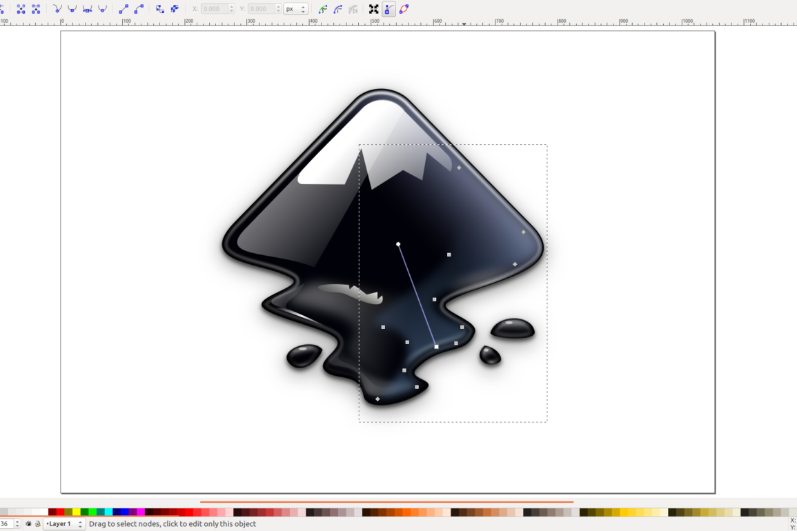Viewport: 797px width, 531px height.
Task: Make selected nodes symmetric
Action: click(x=88, y=9)
